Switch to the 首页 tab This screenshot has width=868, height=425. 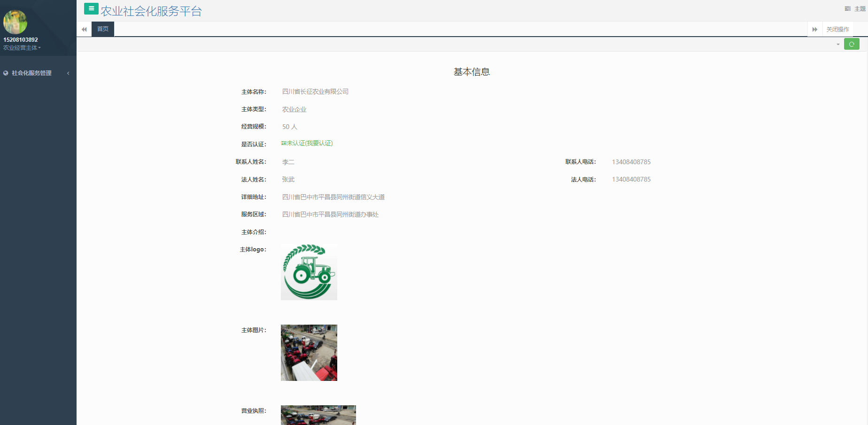pos(103,29)
